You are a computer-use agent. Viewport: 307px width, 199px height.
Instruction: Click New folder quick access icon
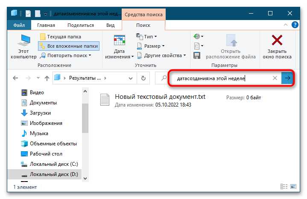point(38,14)
